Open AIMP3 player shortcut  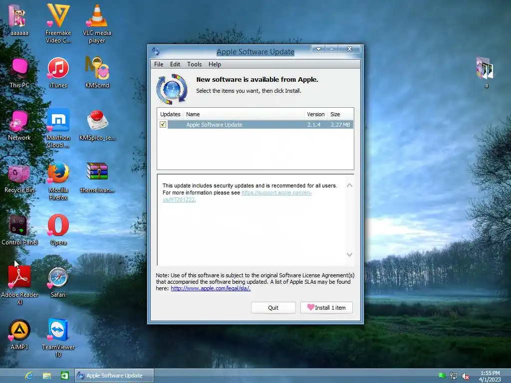pos(19,335)
